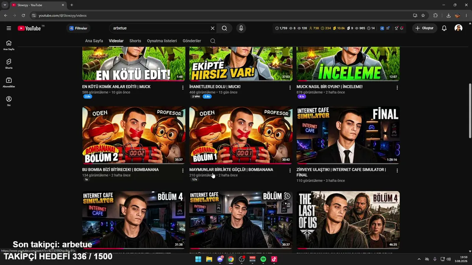Reload the page
472x265 pixels.
[x=23, y=15]
